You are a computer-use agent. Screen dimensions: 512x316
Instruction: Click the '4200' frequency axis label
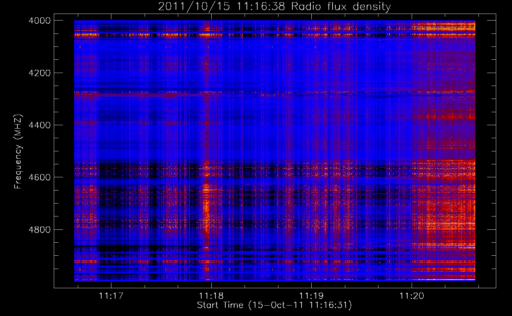pyautogui.click(x=40, y=73)
